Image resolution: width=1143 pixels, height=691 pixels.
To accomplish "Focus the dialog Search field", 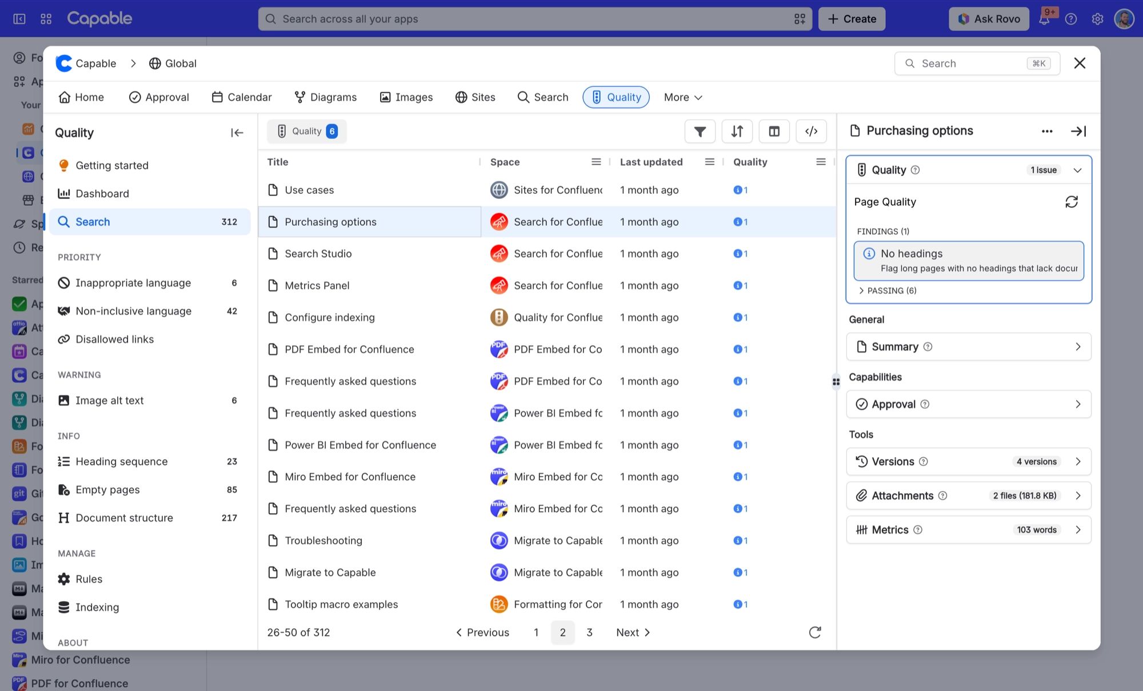I will click(977, 63).
